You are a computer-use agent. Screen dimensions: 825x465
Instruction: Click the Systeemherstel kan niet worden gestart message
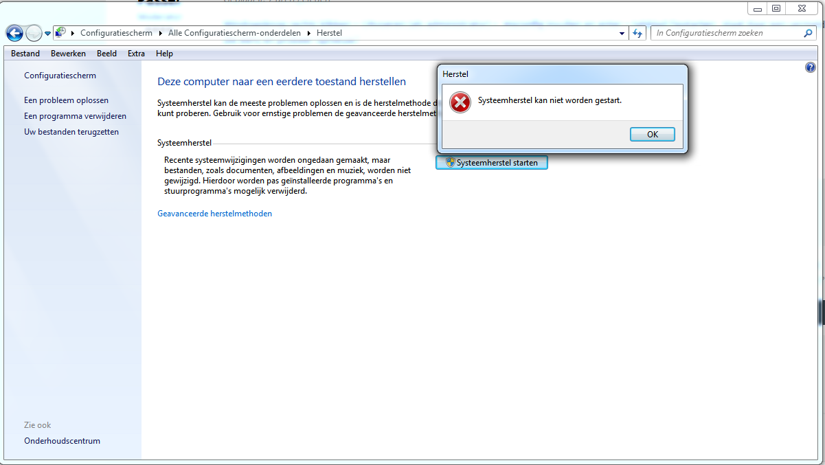point(550,100)
